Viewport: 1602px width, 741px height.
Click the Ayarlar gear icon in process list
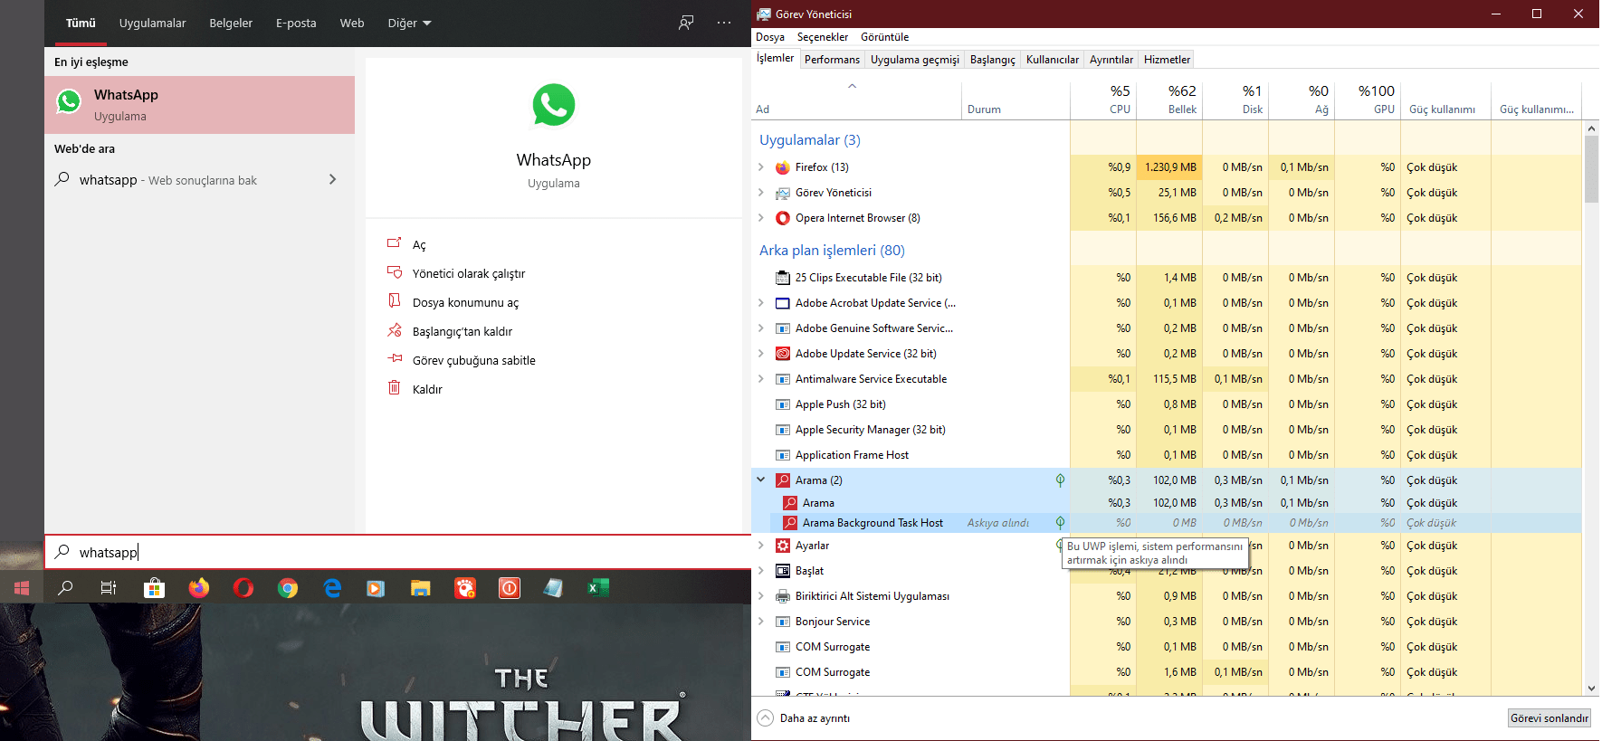coord(783,546)
